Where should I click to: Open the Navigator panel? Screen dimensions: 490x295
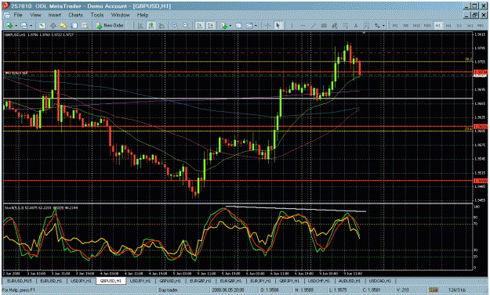click(64, 26)
